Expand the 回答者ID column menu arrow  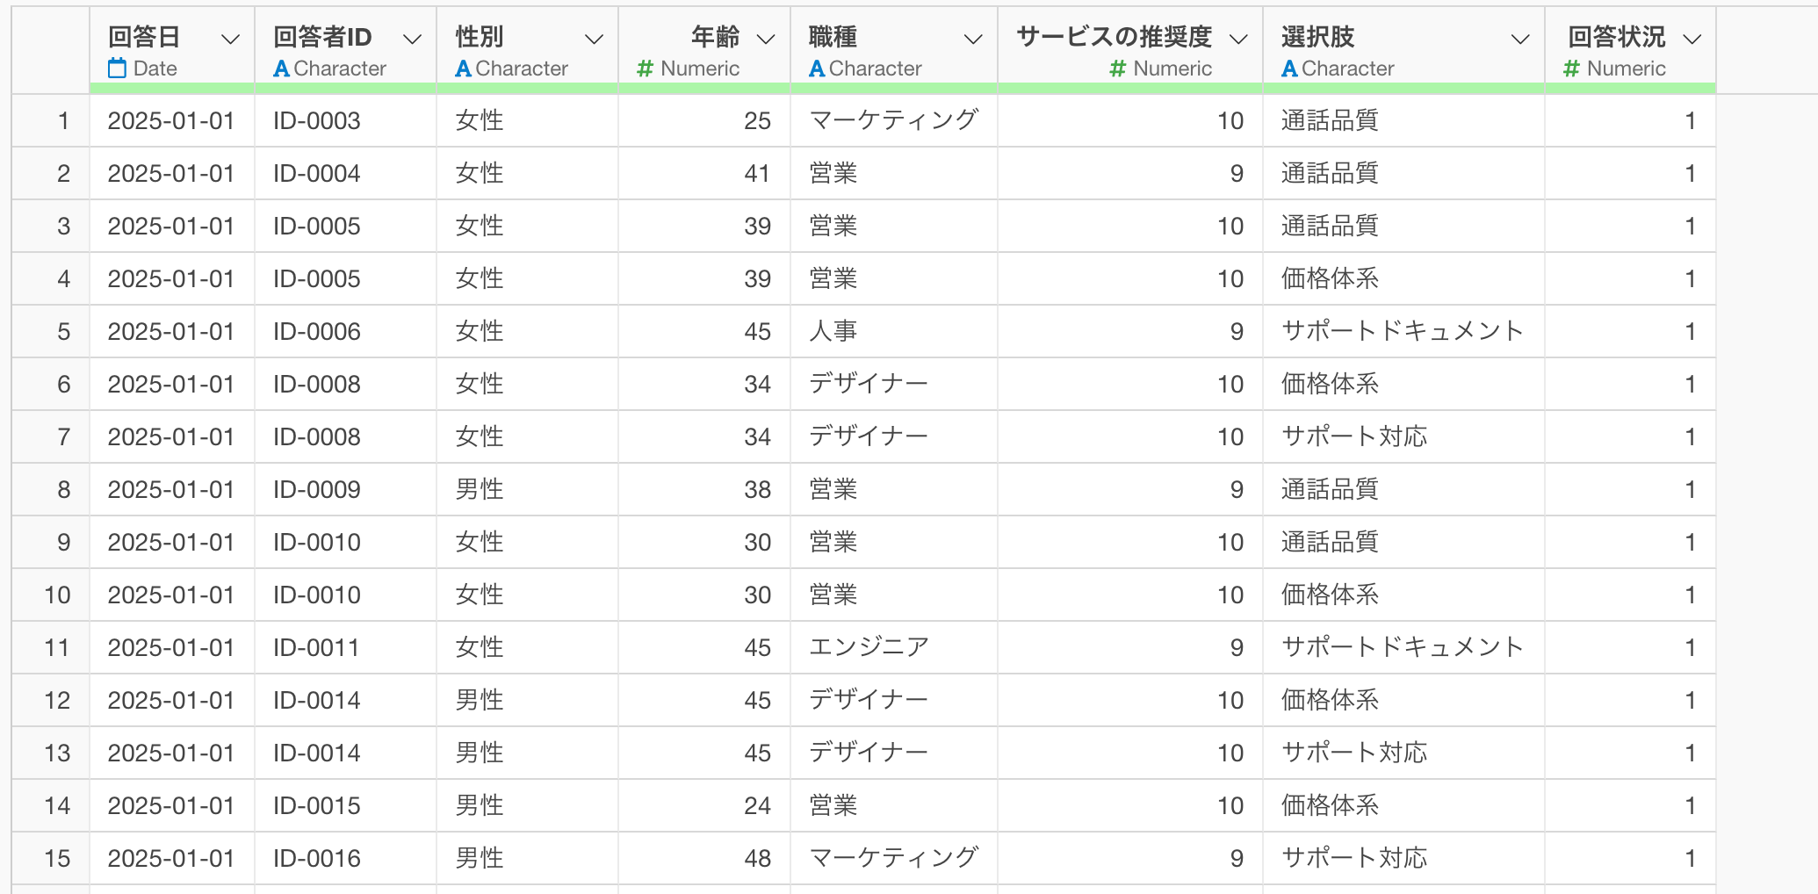[412, 40]
